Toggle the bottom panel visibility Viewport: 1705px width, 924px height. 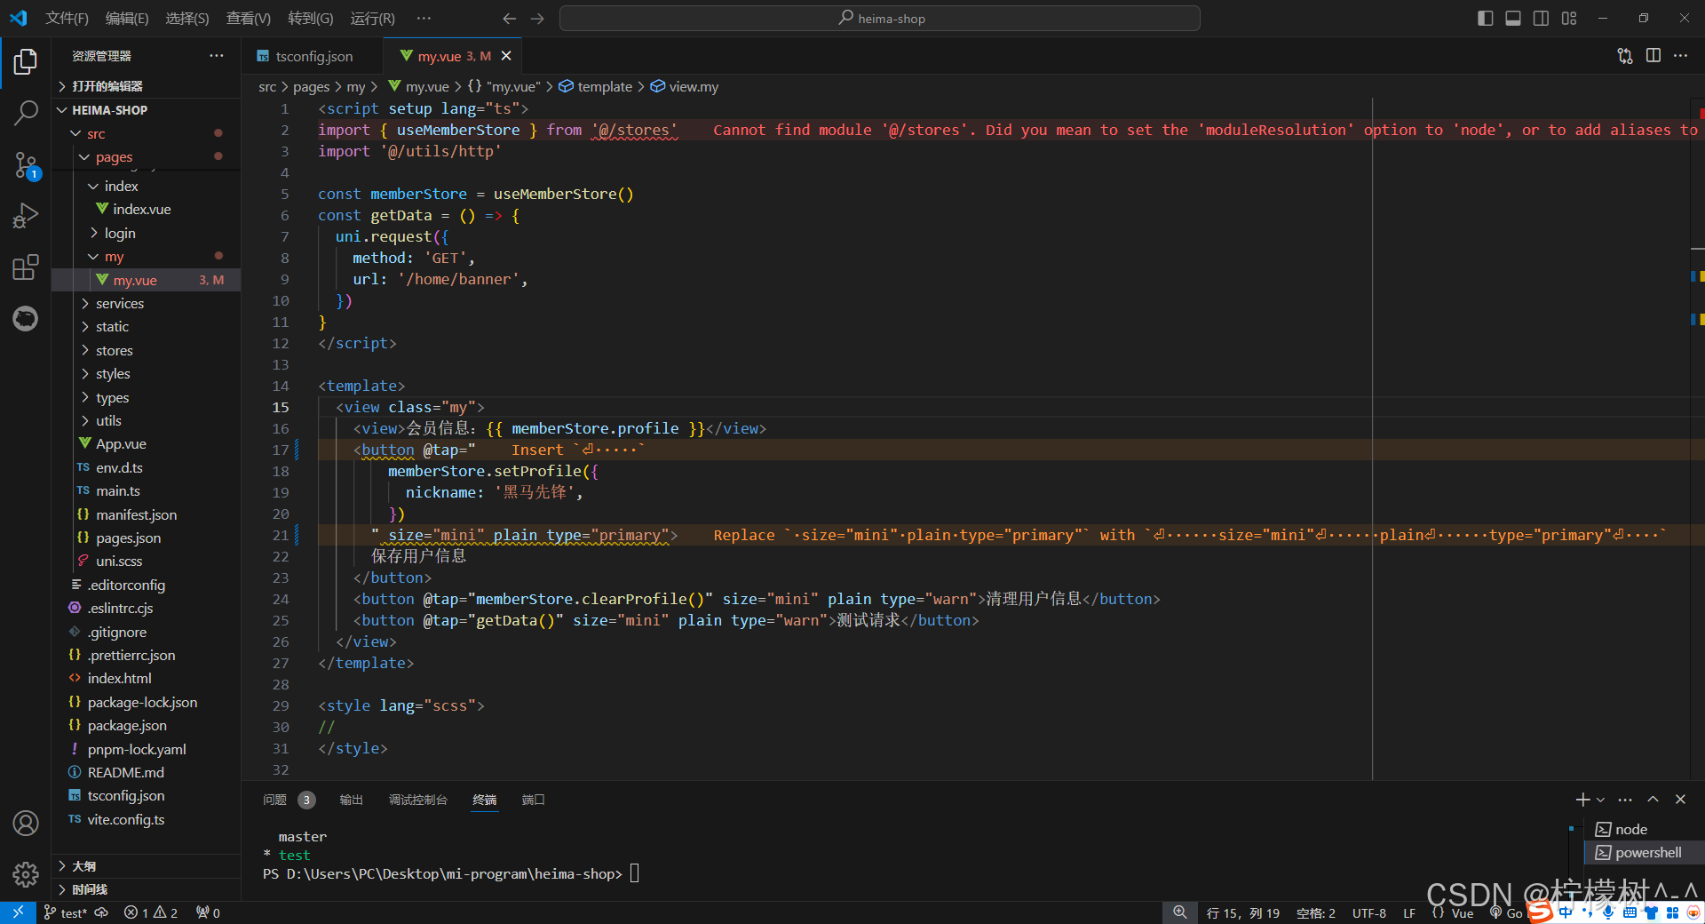pos(1513,18)
